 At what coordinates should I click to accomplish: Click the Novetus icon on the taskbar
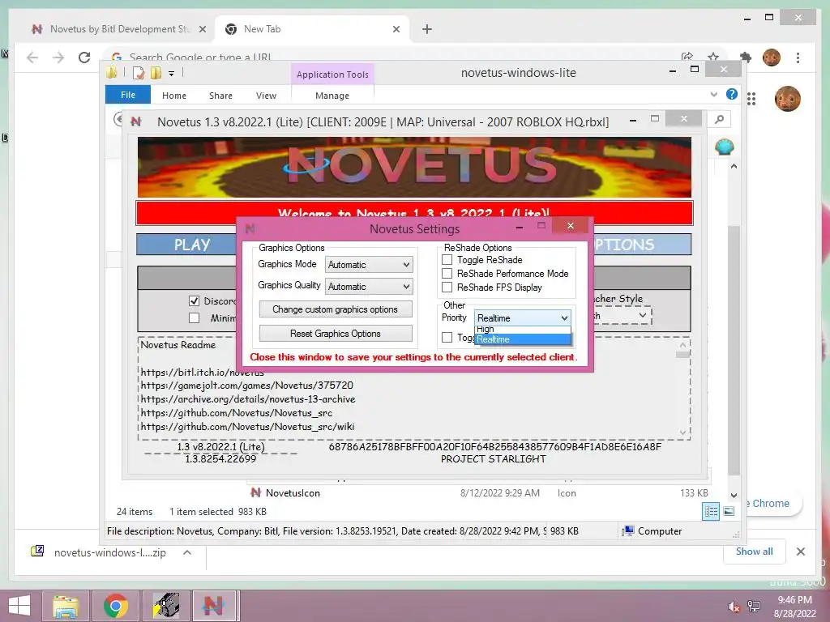pyautogui.click(x=214, y=606)
